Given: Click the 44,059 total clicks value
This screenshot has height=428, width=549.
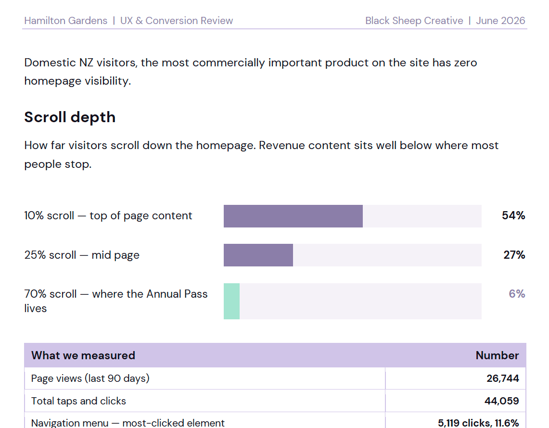Looking at the screenshot, I should (x=502, y=401).
